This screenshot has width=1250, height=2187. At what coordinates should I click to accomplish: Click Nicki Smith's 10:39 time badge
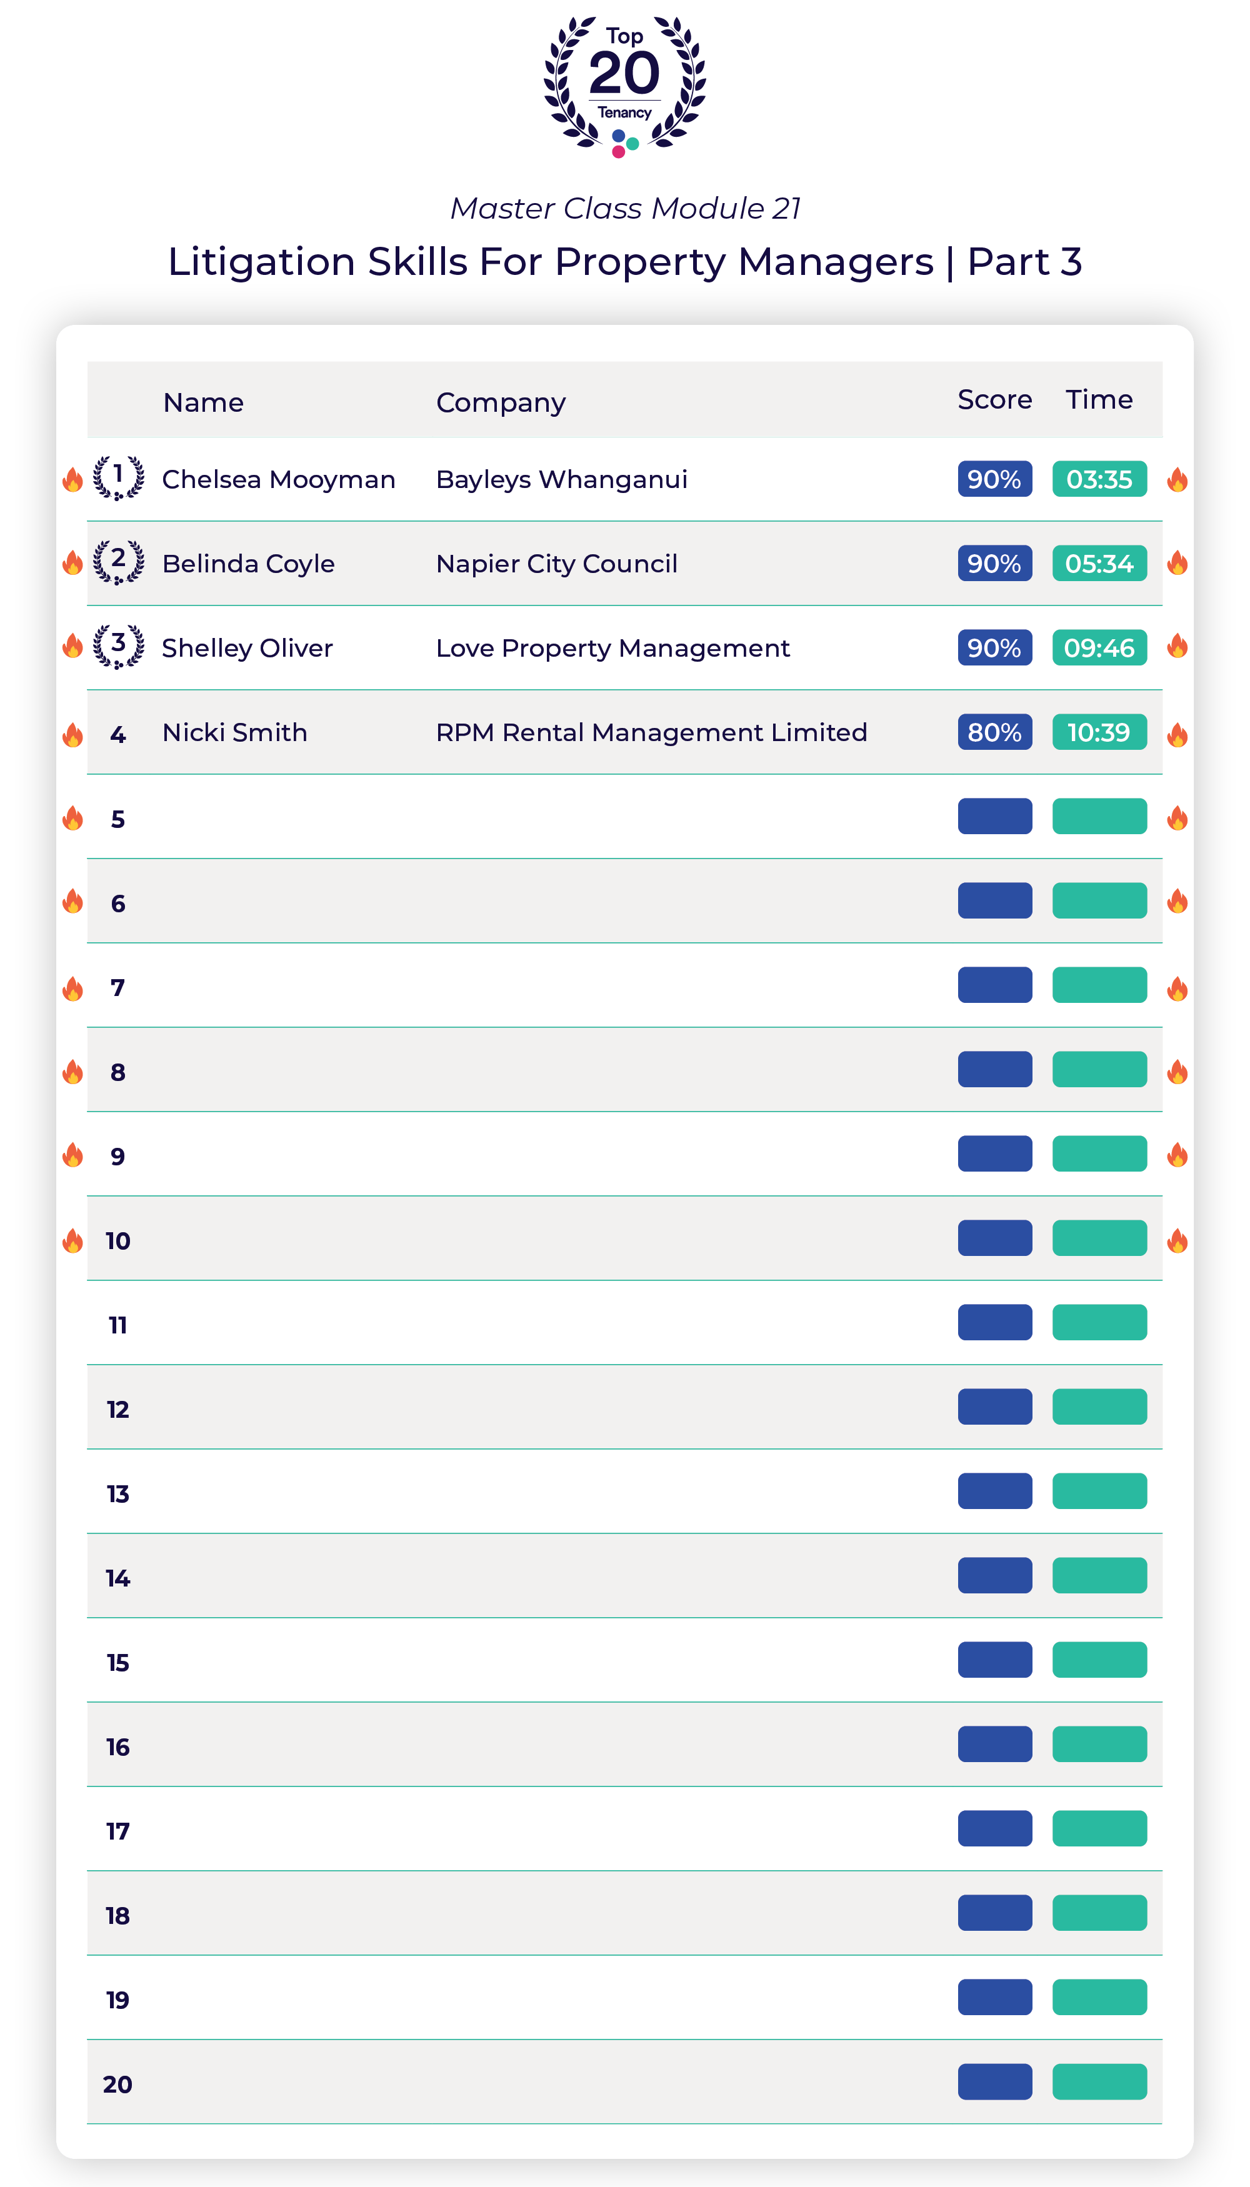[x=1099, y=732]
